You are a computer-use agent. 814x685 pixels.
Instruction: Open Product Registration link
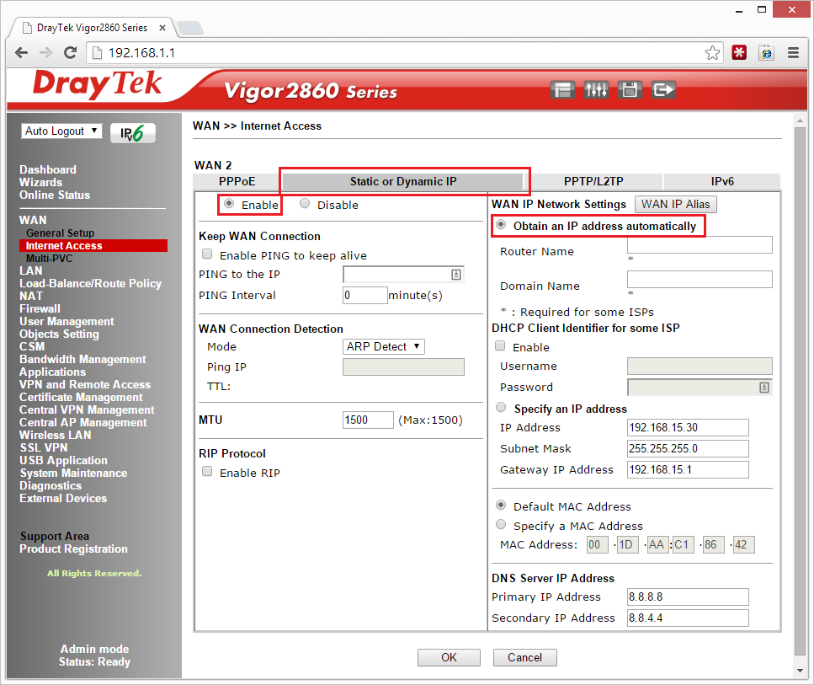click(x=73, y=549)
